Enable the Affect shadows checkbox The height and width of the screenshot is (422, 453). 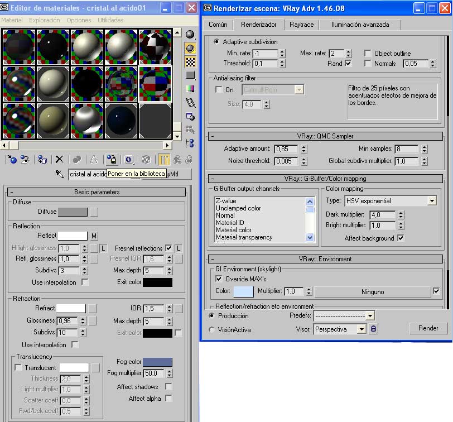(x=168, y=386)
